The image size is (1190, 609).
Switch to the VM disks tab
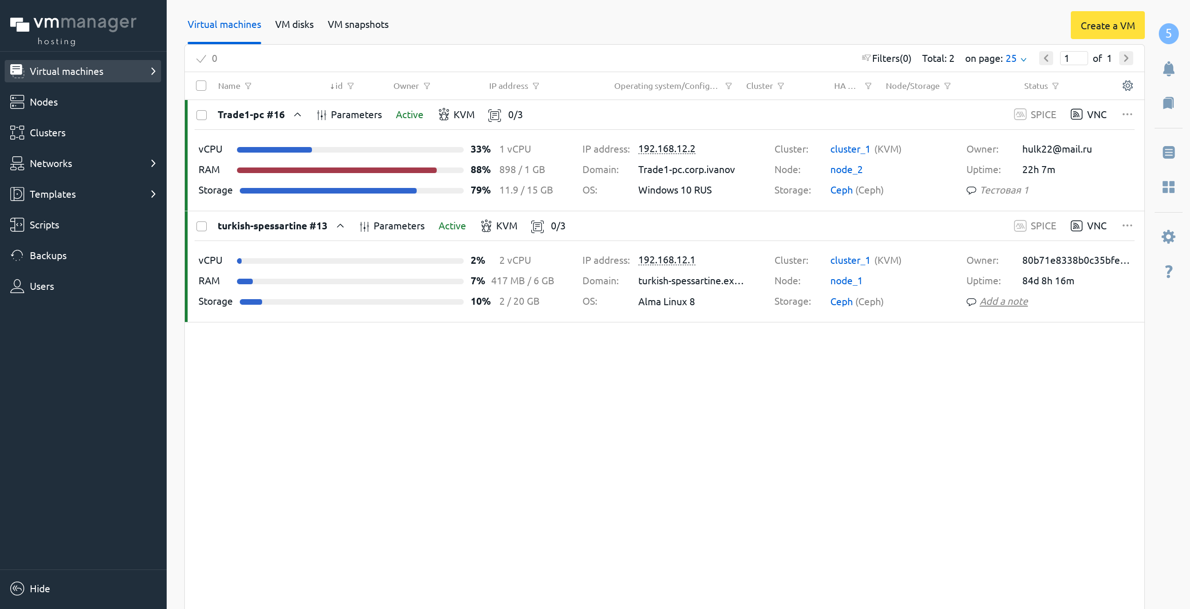(x=294, y=24)
